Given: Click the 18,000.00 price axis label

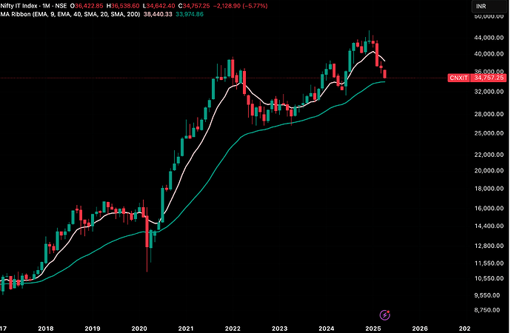Looking at the screenshot, I should pos(489,189).
